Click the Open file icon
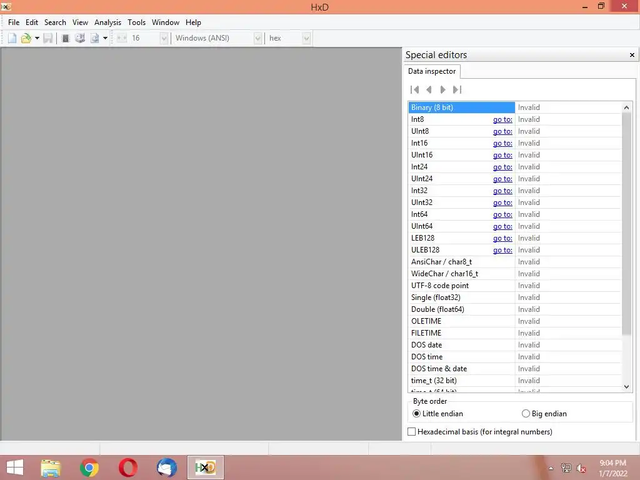640x480 pixels. pos(26,38)
